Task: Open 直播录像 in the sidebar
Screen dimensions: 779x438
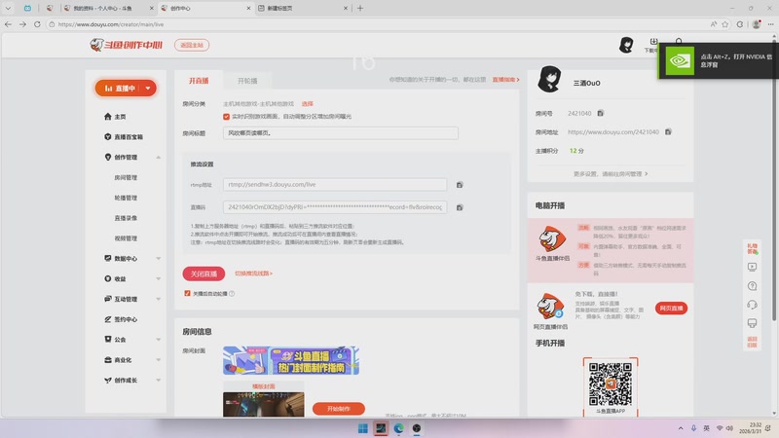Action: [x=126, y=218]
